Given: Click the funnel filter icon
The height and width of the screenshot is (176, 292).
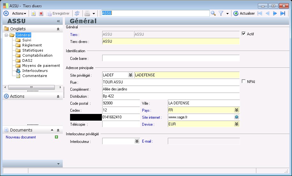Looking at the screenshot, I should tap(221, 13).
